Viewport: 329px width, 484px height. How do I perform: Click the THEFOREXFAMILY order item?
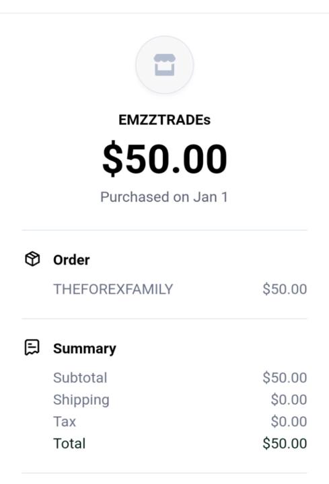(113, 289)
